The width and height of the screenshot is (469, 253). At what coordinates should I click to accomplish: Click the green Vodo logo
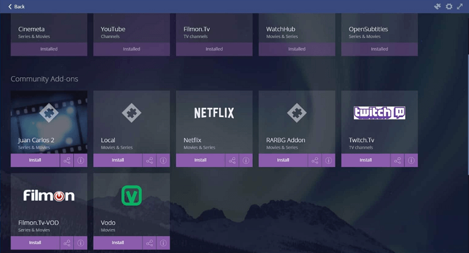(x=131, y=196)
